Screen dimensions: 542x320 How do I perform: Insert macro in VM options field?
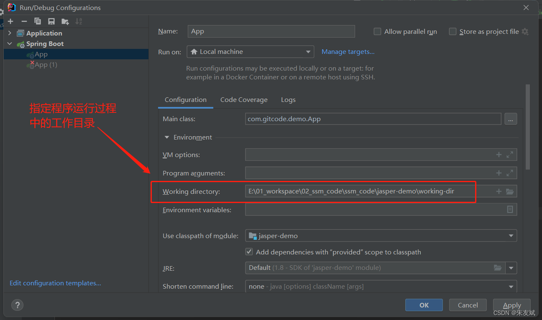click(x=499, y=155)
